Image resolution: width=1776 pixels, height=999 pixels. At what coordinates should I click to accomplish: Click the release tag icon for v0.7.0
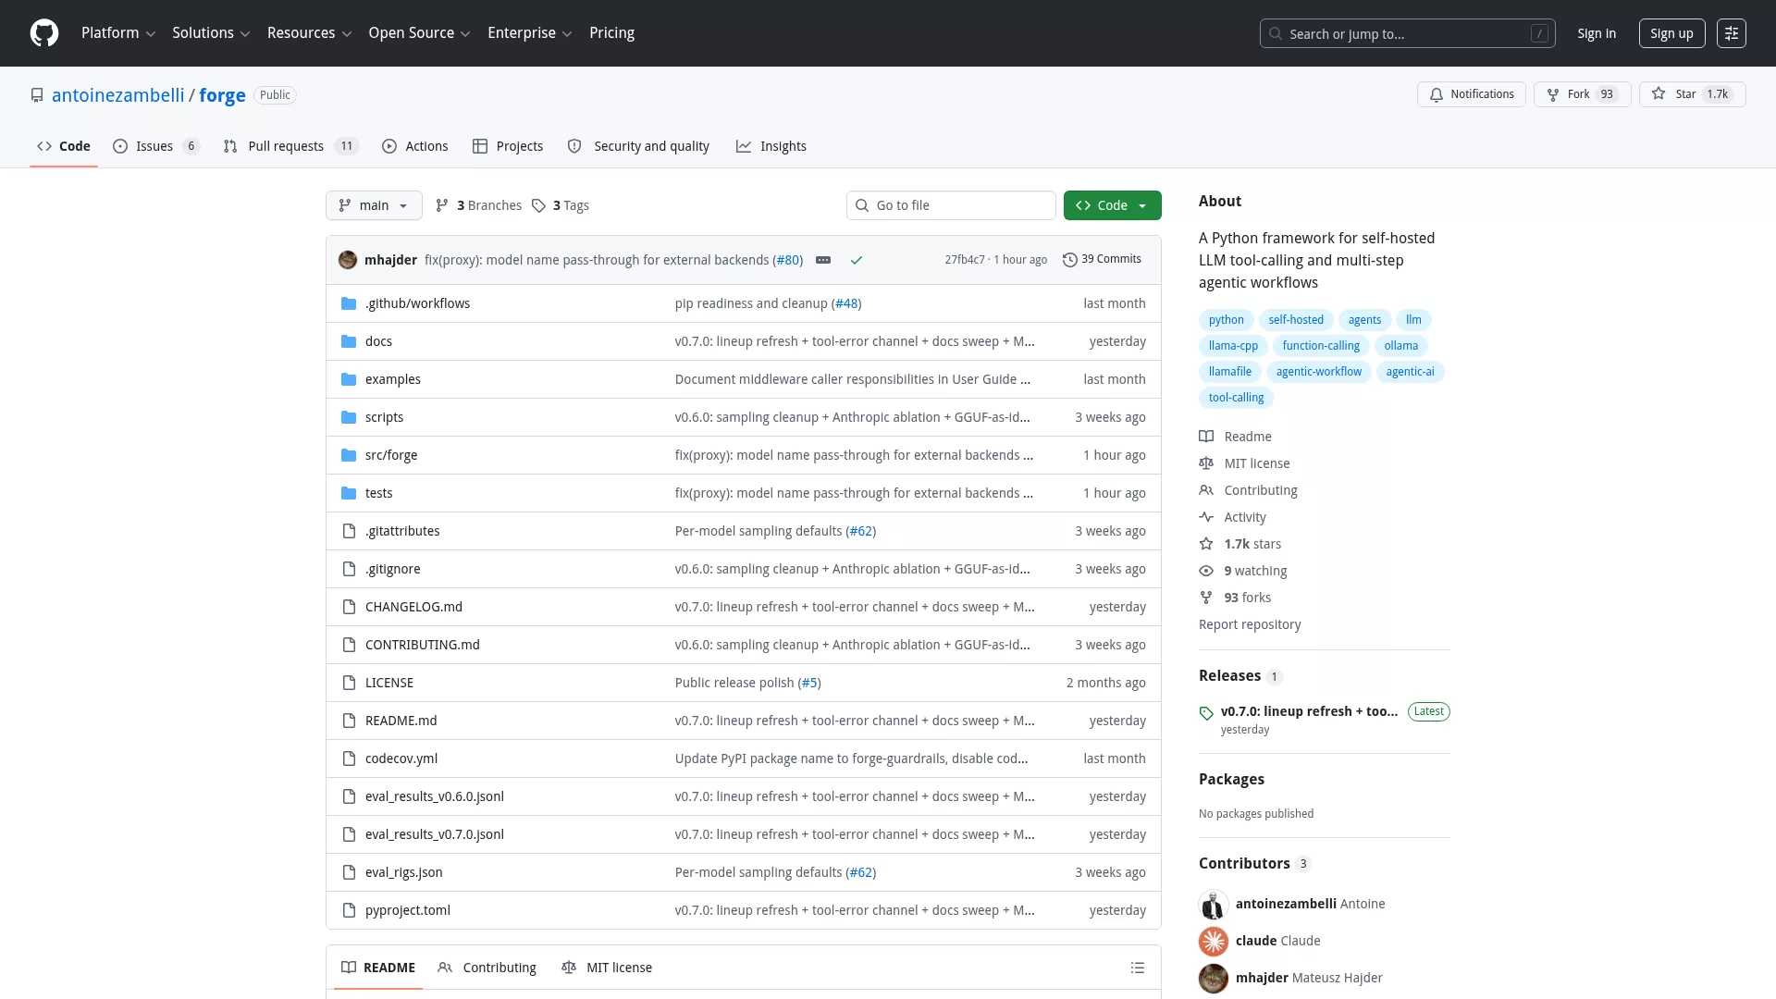1206,713
